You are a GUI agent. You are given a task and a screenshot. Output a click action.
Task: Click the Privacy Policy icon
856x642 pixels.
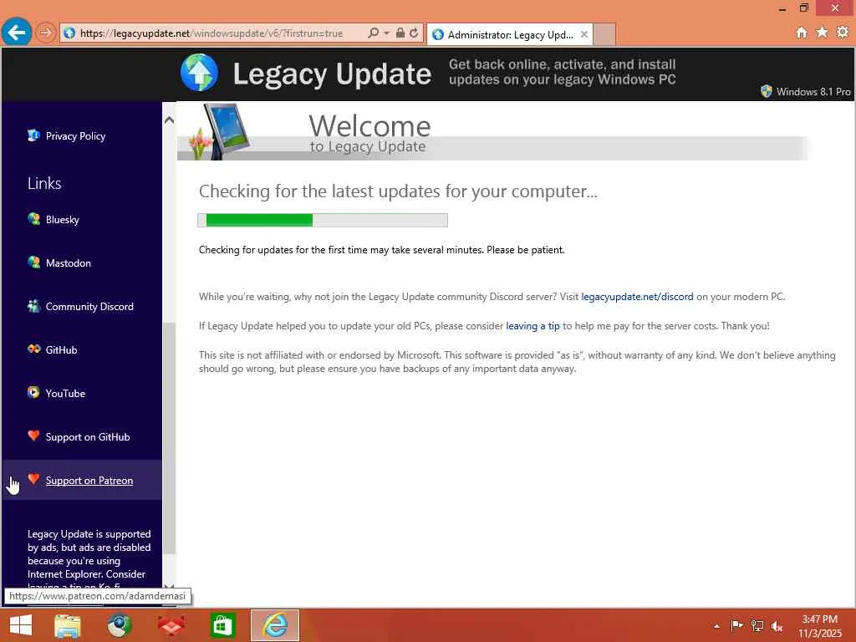(33, 135)
